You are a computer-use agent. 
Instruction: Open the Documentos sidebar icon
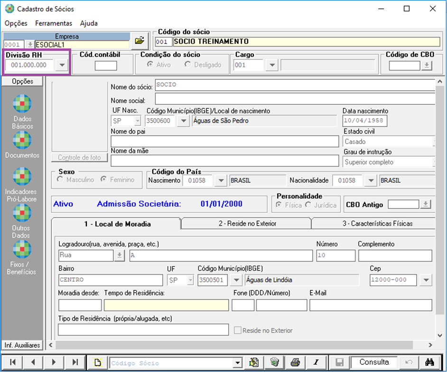pyautogui.click(x=22, y=140)
